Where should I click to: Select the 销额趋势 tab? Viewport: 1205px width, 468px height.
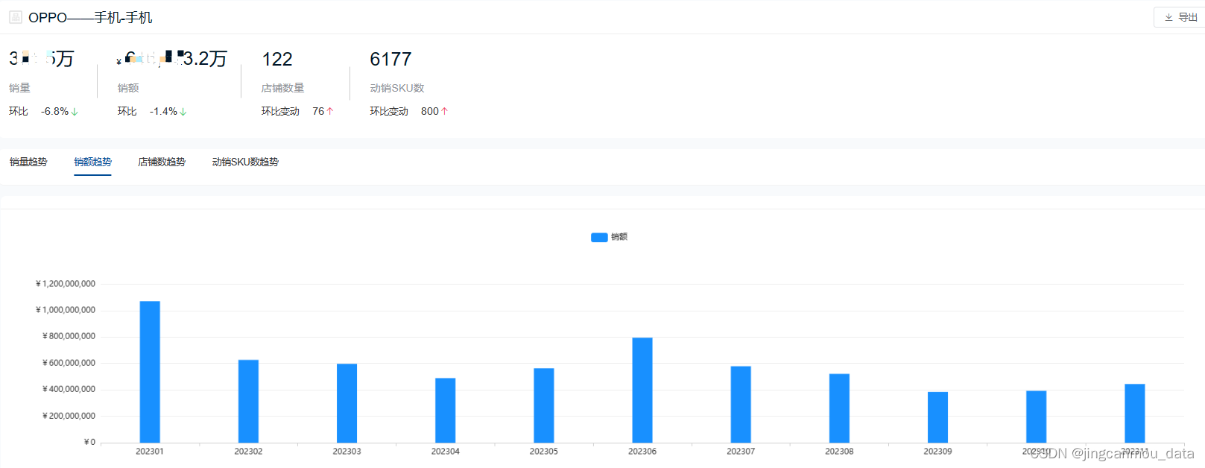[92, 162]
